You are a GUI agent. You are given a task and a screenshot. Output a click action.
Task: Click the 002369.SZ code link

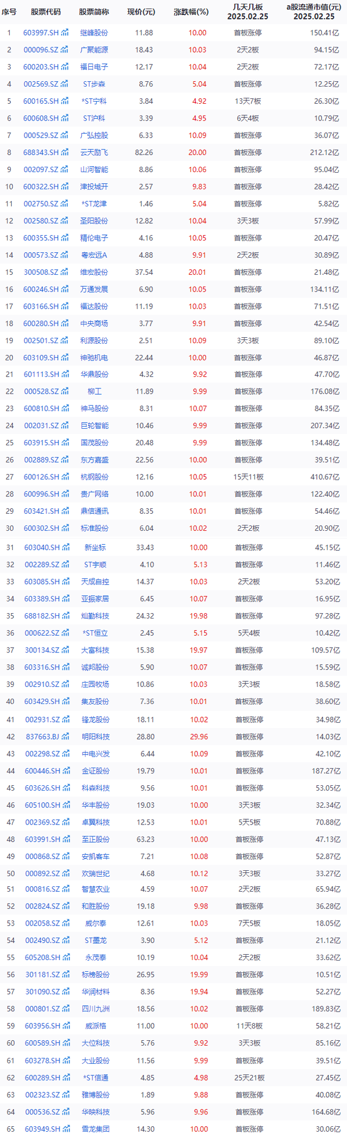(x=43, y=822)
